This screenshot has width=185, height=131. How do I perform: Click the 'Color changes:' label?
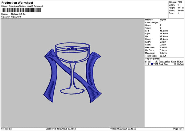click(x=152, y=23)
